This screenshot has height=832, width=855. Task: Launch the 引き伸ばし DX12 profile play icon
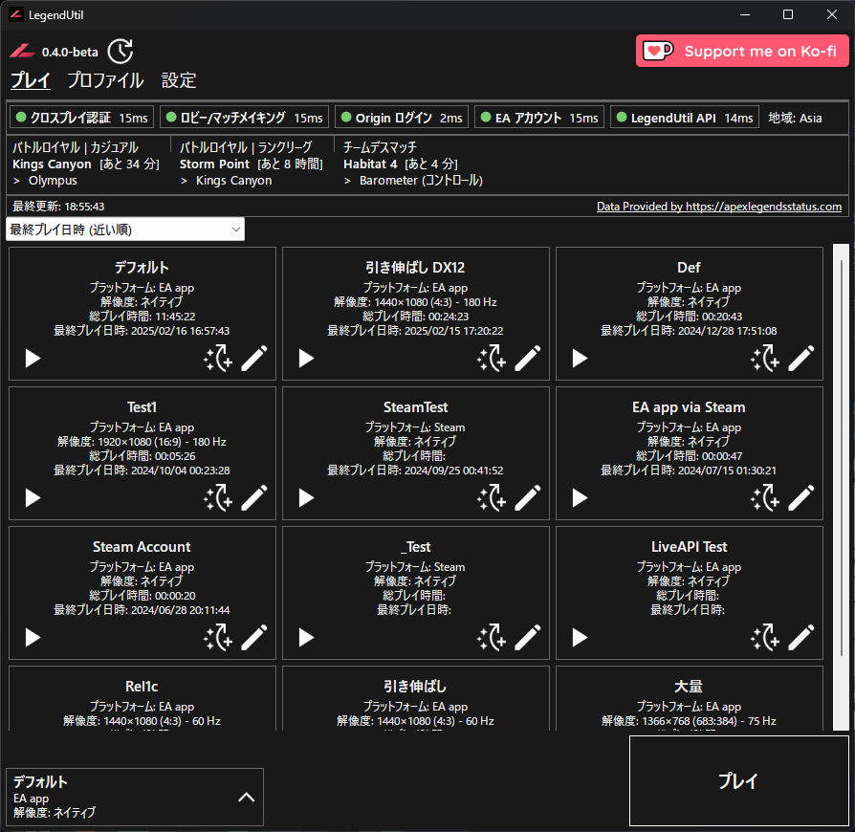coord(306,359)
